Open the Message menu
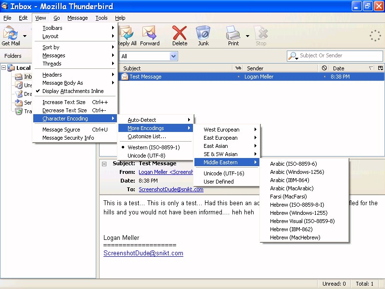 [77, 18]
